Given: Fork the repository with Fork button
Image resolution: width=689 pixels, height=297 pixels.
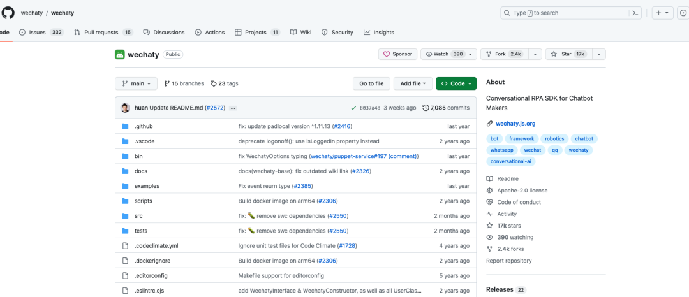Looking at the screenshot, I should pyautogui.click(x=505, y=54).
